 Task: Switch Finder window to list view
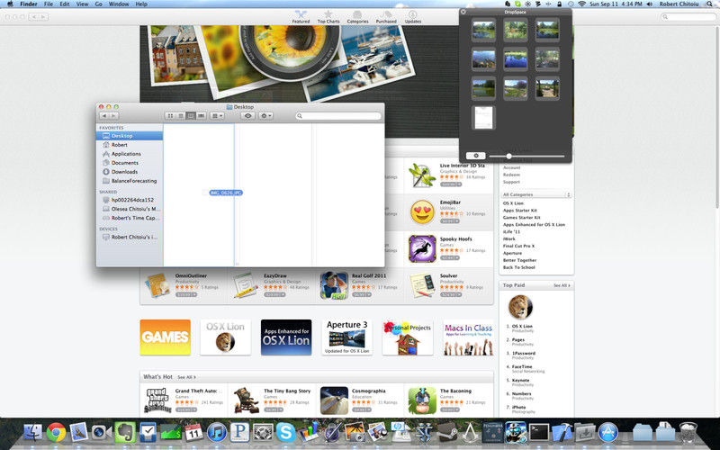click(x=181, y=116)
